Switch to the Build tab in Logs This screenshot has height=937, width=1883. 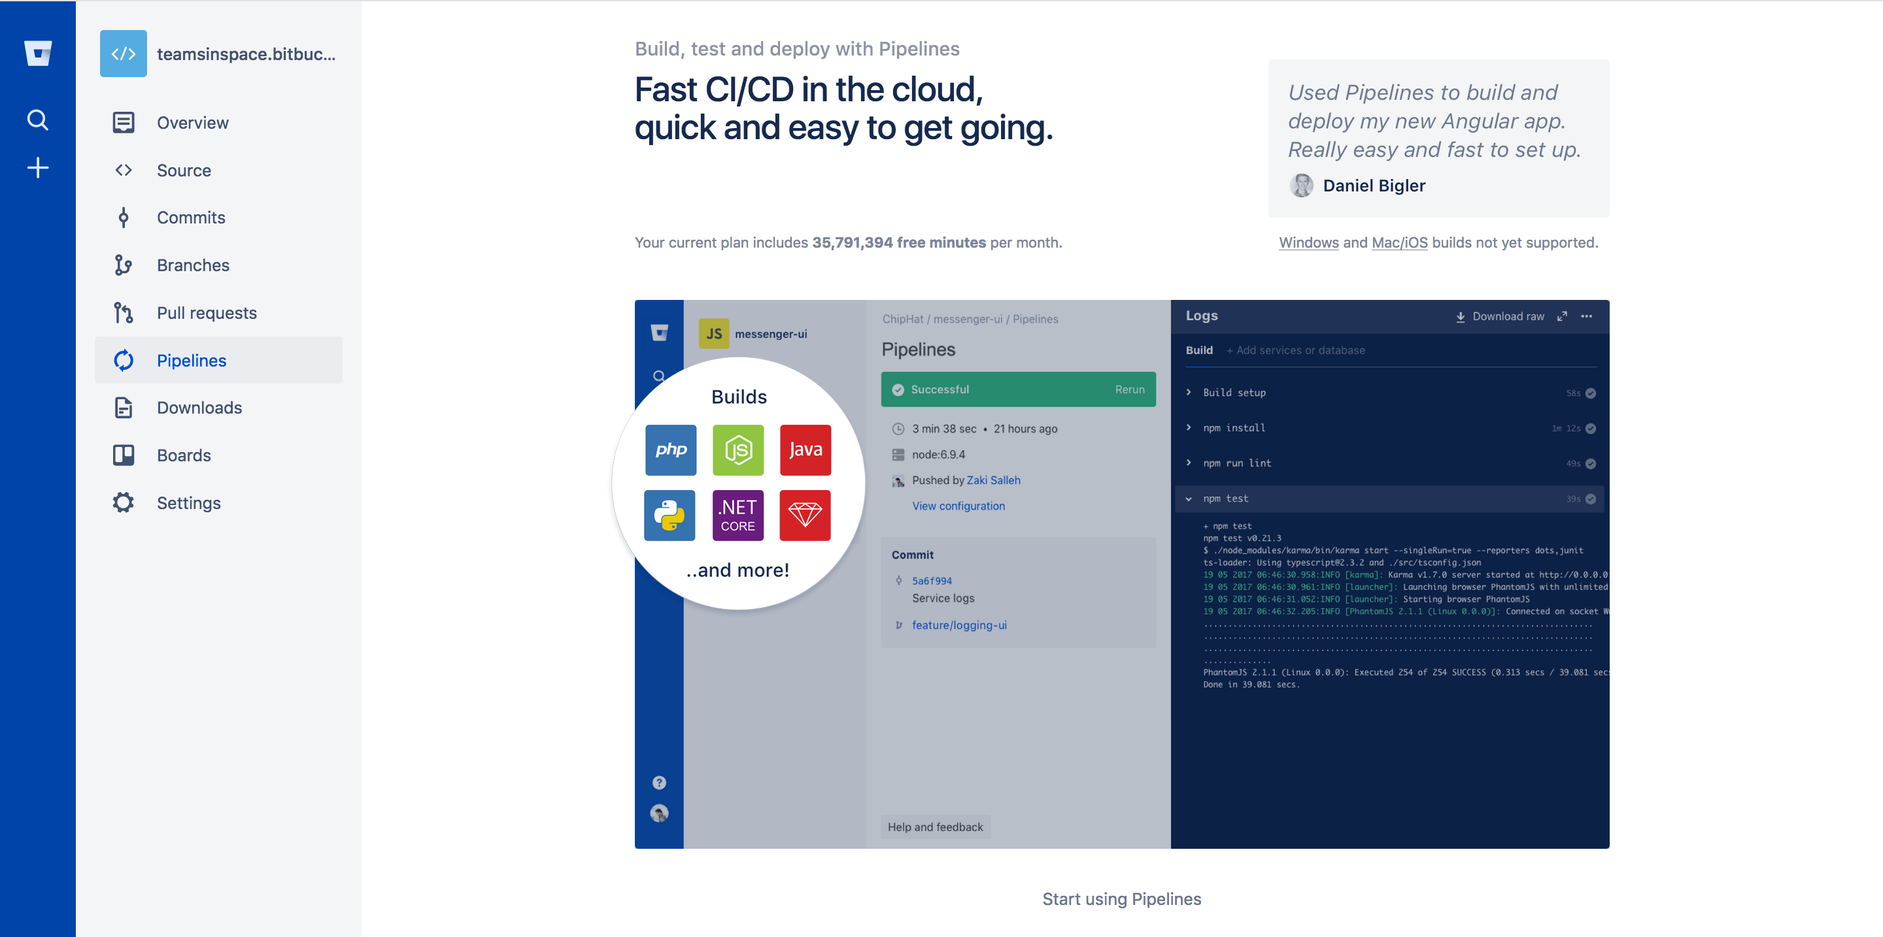(1199, 350)
